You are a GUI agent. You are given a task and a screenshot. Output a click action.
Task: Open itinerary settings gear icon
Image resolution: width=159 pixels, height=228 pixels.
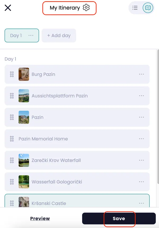pos(86,8)
